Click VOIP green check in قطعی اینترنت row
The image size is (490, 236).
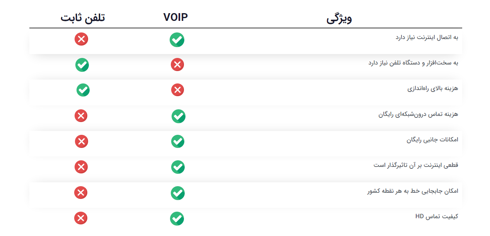[178, 167]
